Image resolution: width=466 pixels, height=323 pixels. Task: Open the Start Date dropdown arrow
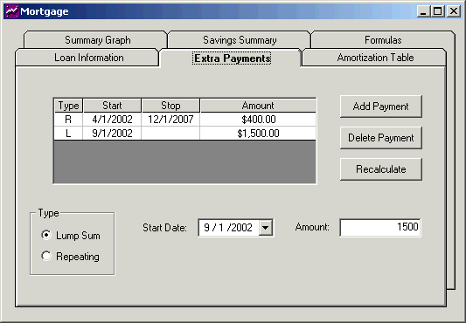[x=266, y=228]
